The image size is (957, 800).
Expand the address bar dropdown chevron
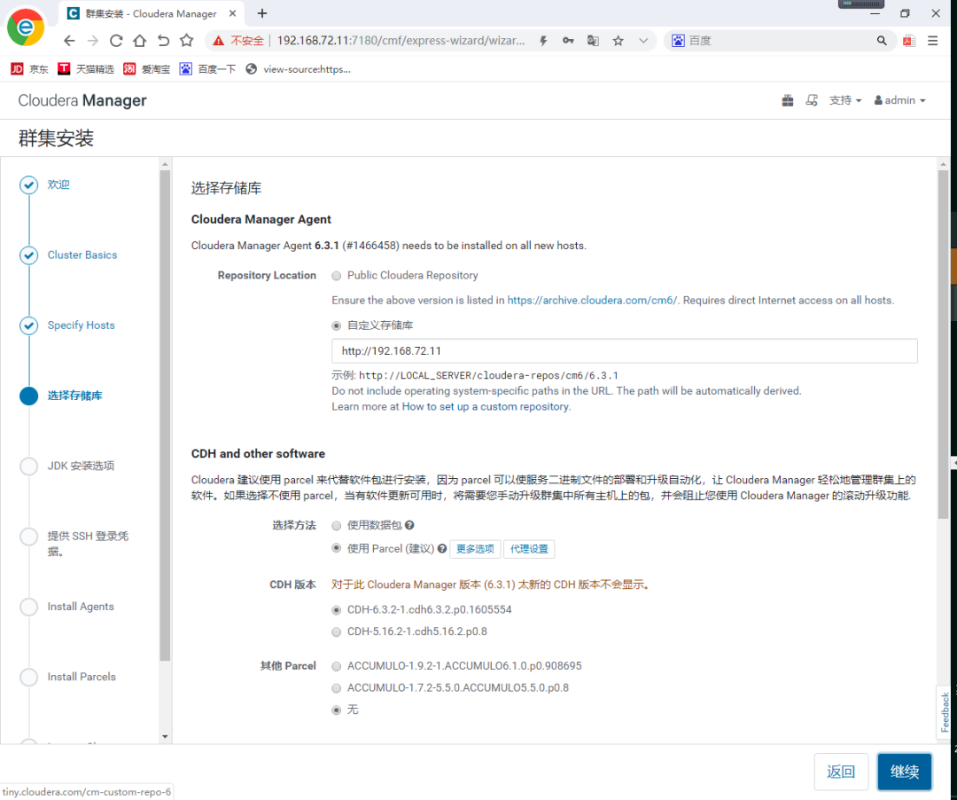643,41
